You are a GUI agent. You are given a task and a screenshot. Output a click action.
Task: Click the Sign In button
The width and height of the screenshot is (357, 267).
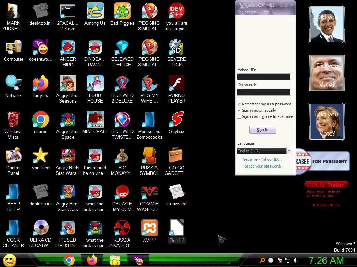(x=263, y=130)
